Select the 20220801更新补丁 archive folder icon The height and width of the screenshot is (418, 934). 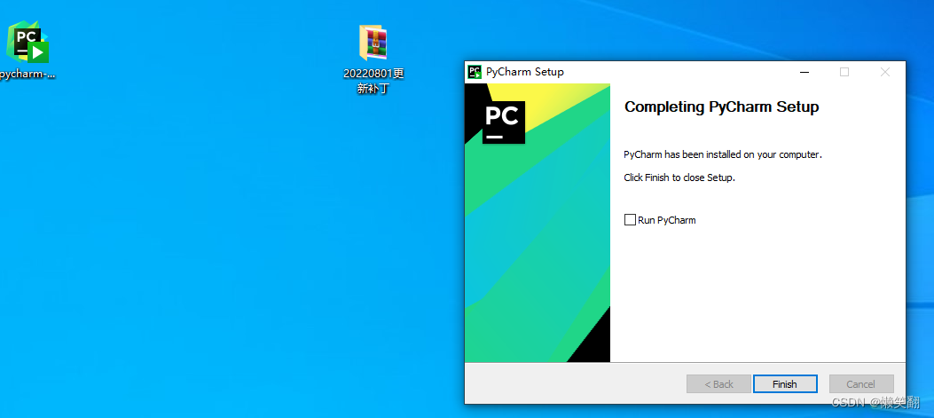pyautogui.click(x=373, y=43)
